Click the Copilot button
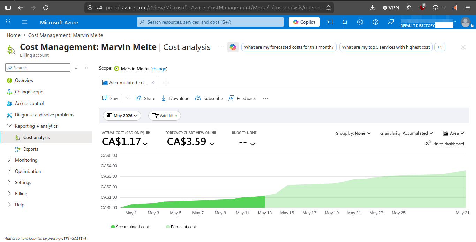This screenshot has width=476, height=242. click(x=304, y=22)
